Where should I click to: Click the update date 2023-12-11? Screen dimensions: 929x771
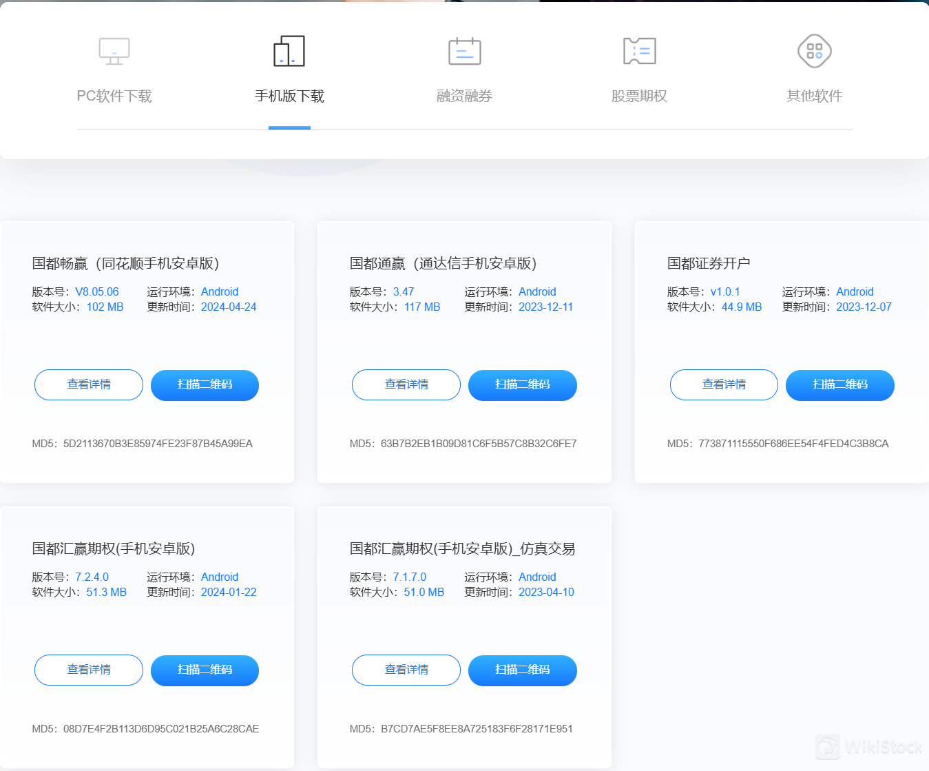546,307
